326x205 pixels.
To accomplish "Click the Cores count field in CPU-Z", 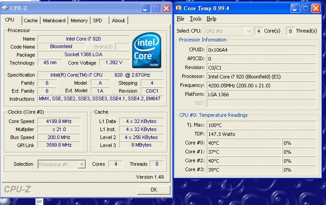I will pos(116,164).
